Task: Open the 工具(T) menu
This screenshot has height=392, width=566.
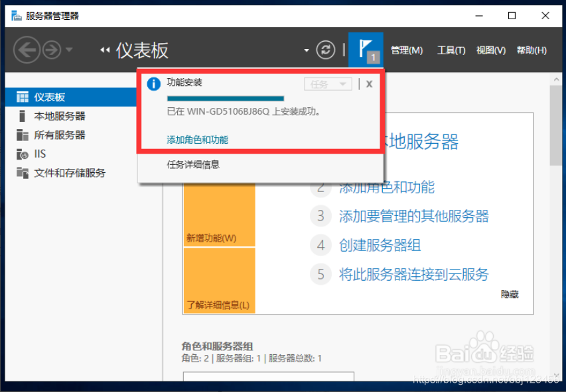Action: [451, 50]
